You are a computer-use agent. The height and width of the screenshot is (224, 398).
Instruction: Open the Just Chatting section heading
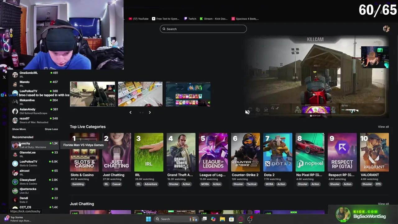pyautogui.click(x=82, y=204)
